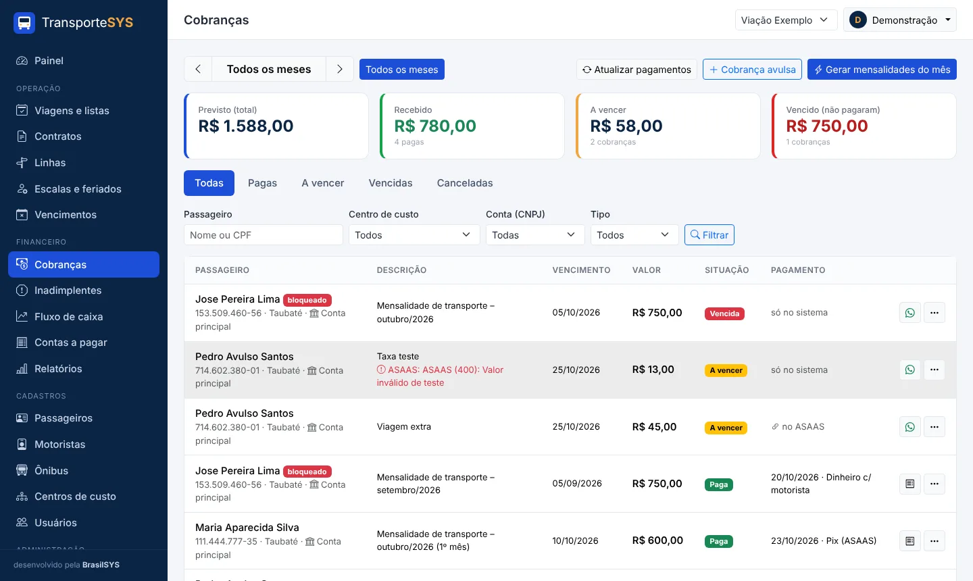Open more options for R$ 750,00 Vencida row
The width and height of the screenshot is (973, 581).
click(934, 313)
